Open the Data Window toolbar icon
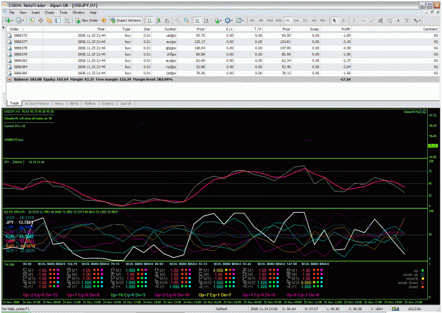This screenshot has height=313, width=442. [40, 20]
